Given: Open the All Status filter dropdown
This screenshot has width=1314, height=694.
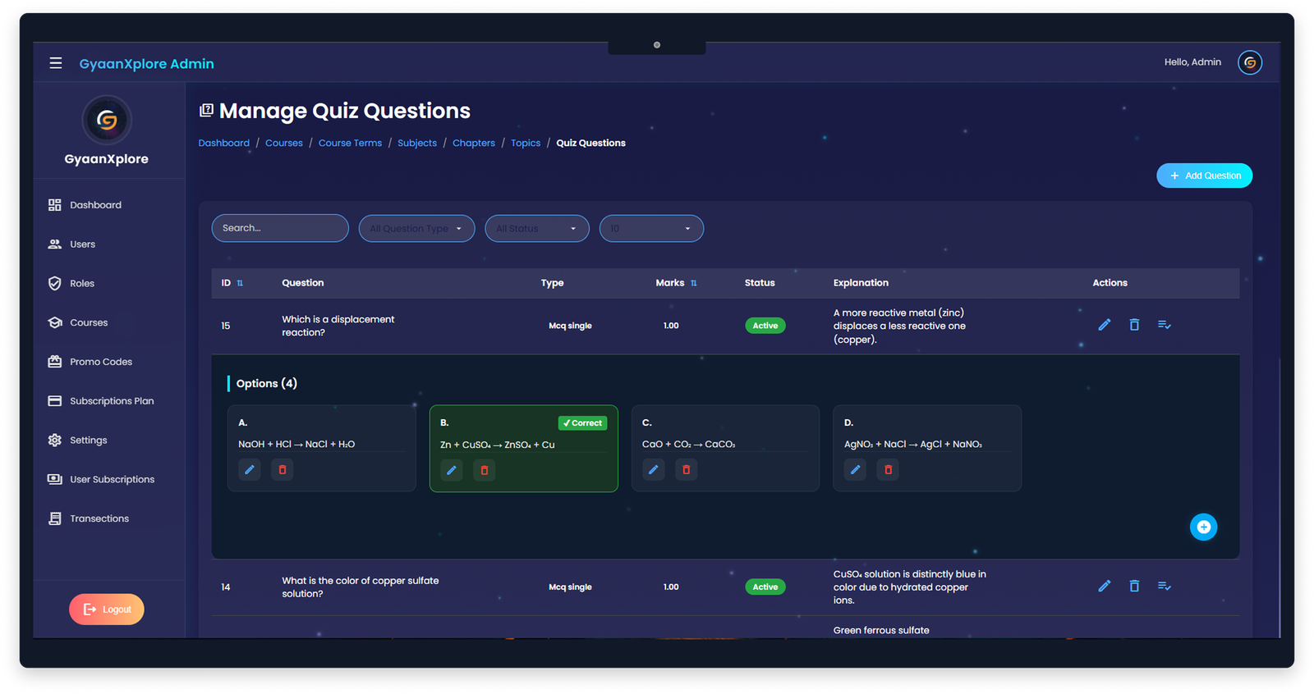Looking at the screenshot, I should pos(536,229).
